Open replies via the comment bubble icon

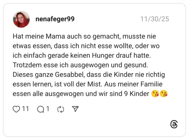(x=41, y=109)
